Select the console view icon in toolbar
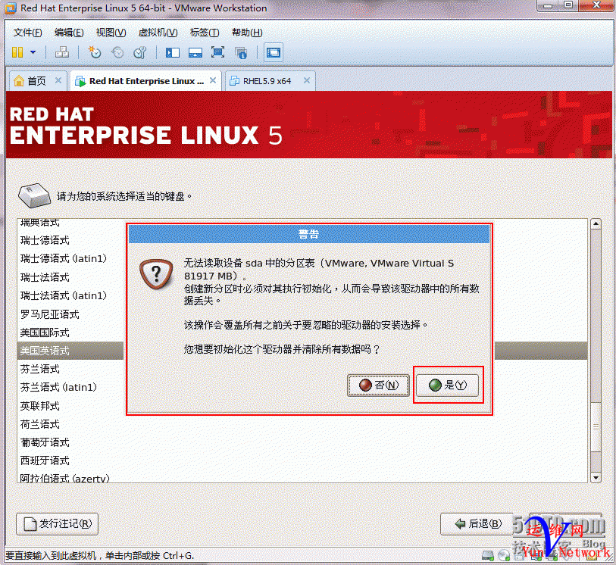616x565 pixels. (x=274, y=52)
